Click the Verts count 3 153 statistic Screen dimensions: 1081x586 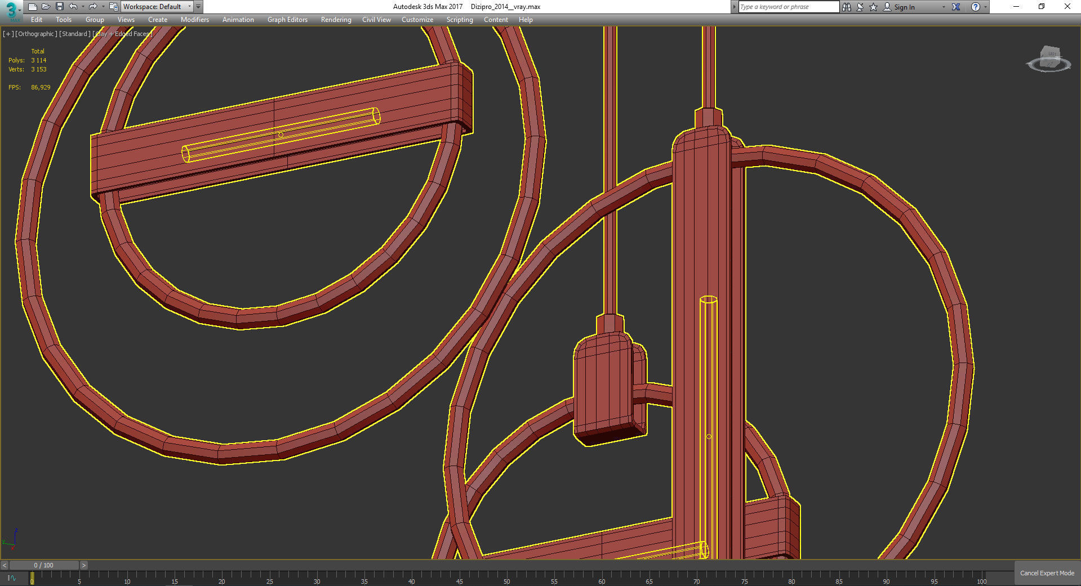(x=39, y=69)
